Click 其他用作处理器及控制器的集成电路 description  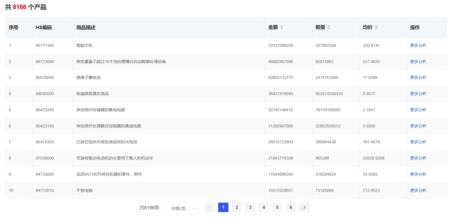coord(109,126)
